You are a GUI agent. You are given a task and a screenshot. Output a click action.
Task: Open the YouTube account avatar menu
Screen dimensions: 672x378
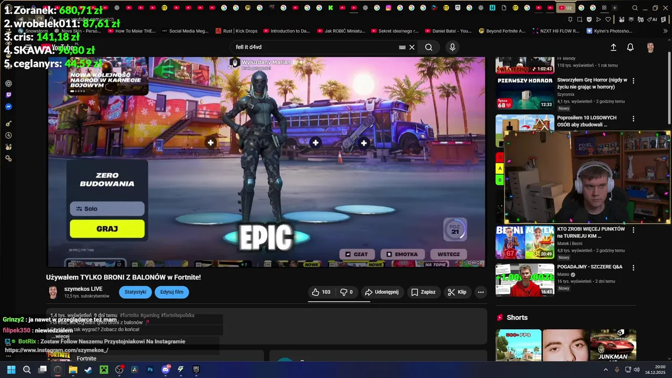[x=650, y=47]
